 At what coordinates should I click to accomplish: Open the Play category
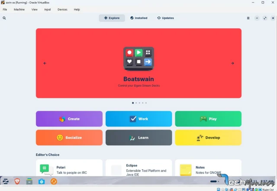tap(208, 119)
